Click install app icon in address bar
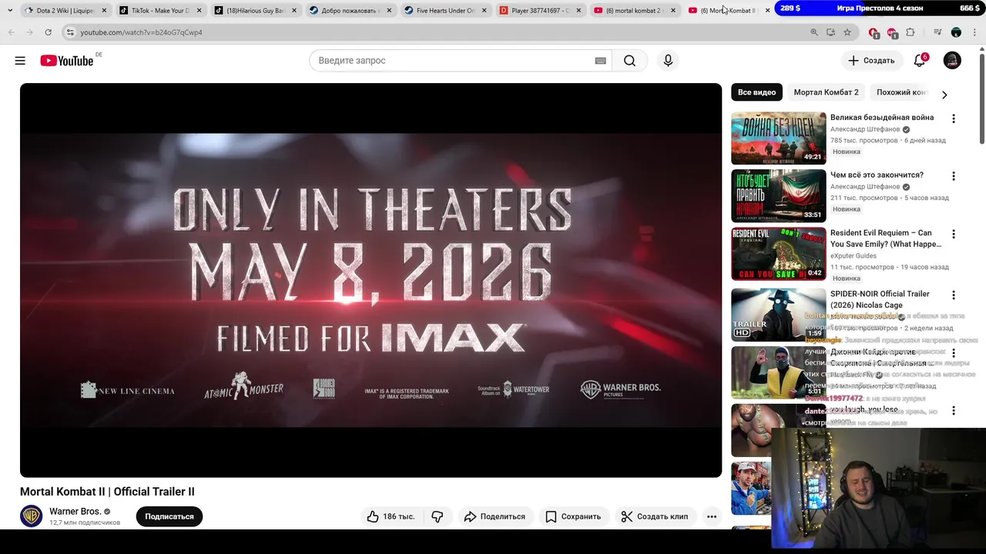The height and width of the screenshot is (554, 986). 830,32
